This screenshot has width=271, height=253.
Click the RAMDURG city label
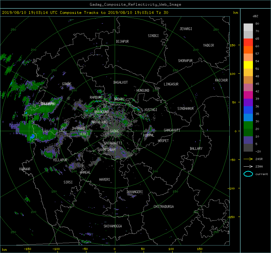96,97
